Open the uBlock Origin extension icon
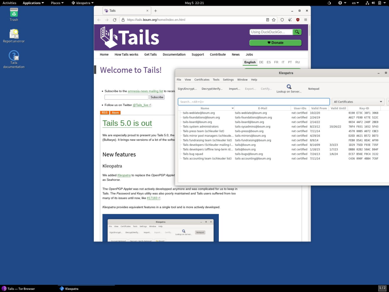Viewport: 389px width, 292px height. click(x=298, y=20)
